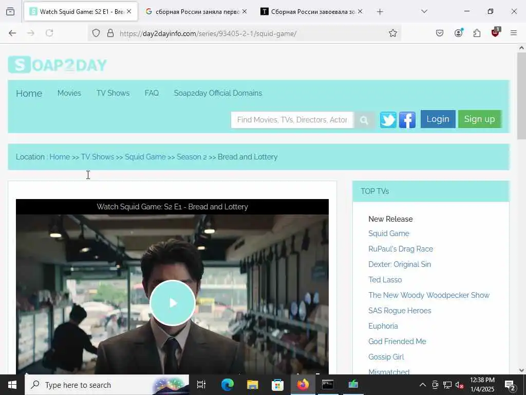Image resolution: width=526 pixels, height=395 pixels.
Task: Click the browser address bar
Action: coord(244,33)
